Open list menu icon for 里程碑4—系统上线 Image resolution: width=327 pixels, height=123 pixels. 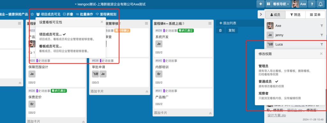point(210,24)
